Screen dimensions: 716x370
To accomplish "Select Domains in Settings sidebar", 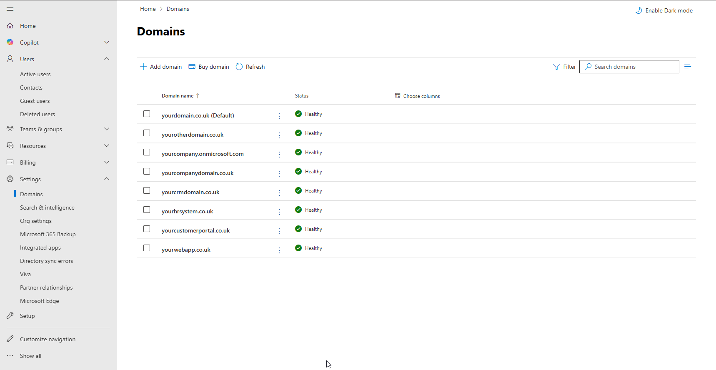I will tap(31, 194).
